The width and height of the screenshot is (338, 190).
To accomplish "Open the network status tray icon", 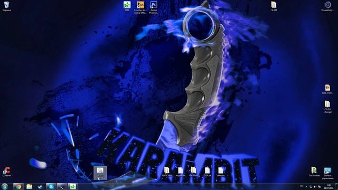I will 311,186.
